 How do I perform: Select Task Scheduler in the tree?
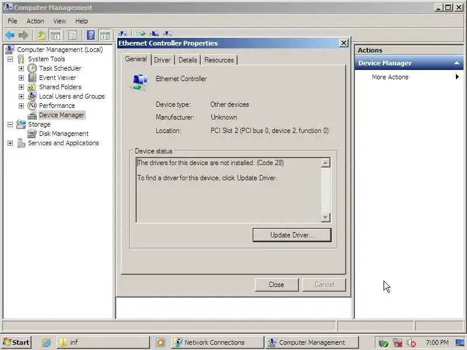[60, 68]
